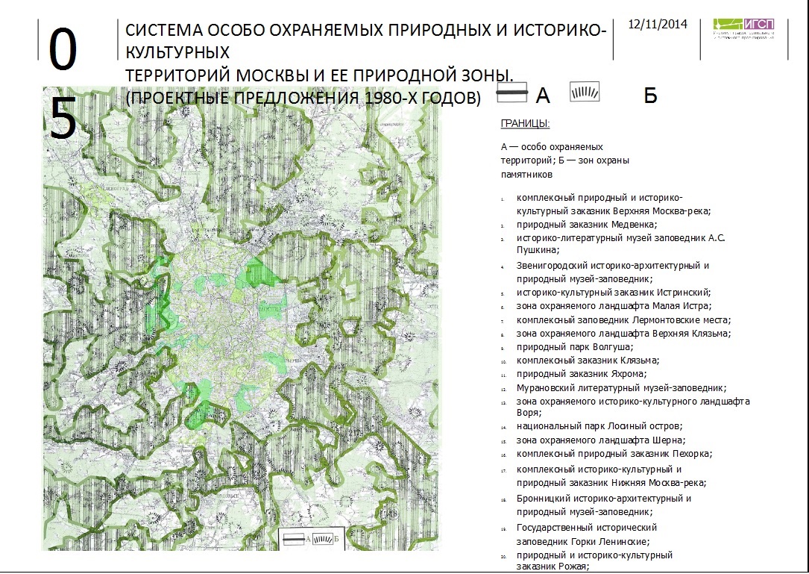Select item 'Мурановский литературный музей-заповедник;'
The height and width of the screenshot is (574, 809).
621,387
